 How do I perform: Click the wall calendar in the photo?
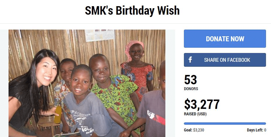pos(100,35)
